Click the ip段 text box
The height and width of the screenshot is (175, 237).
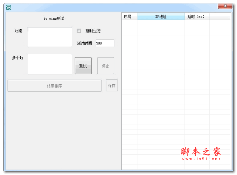(x=50, y=37)
